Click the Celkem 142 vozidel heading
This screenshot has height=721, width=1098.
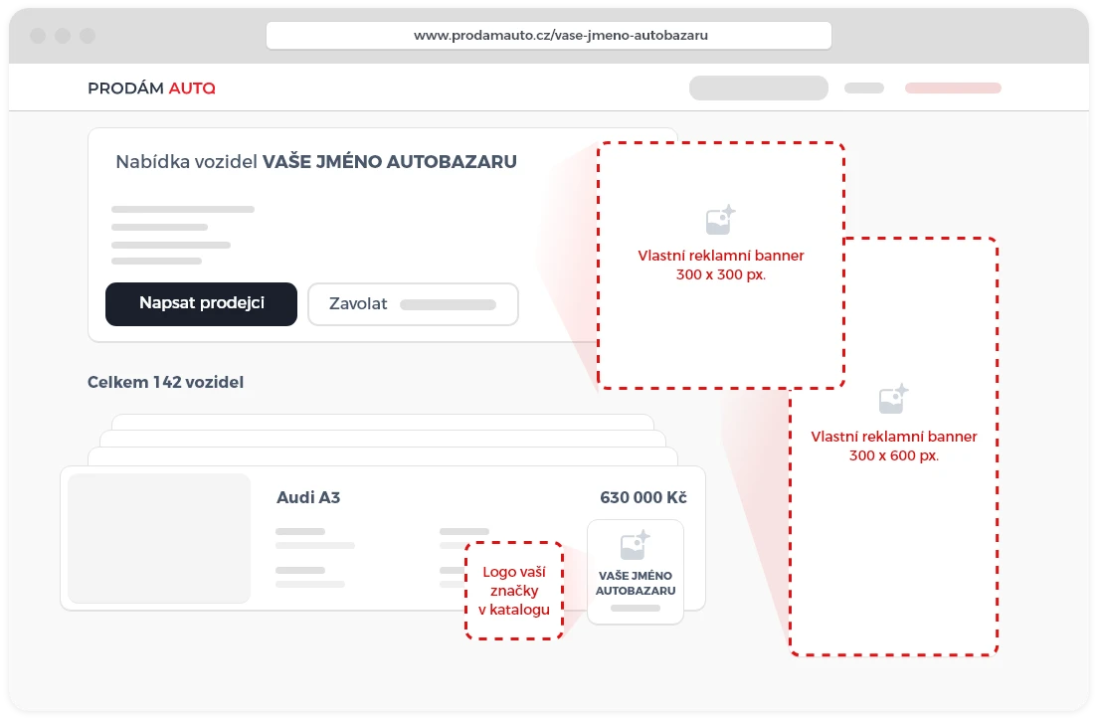165,382
